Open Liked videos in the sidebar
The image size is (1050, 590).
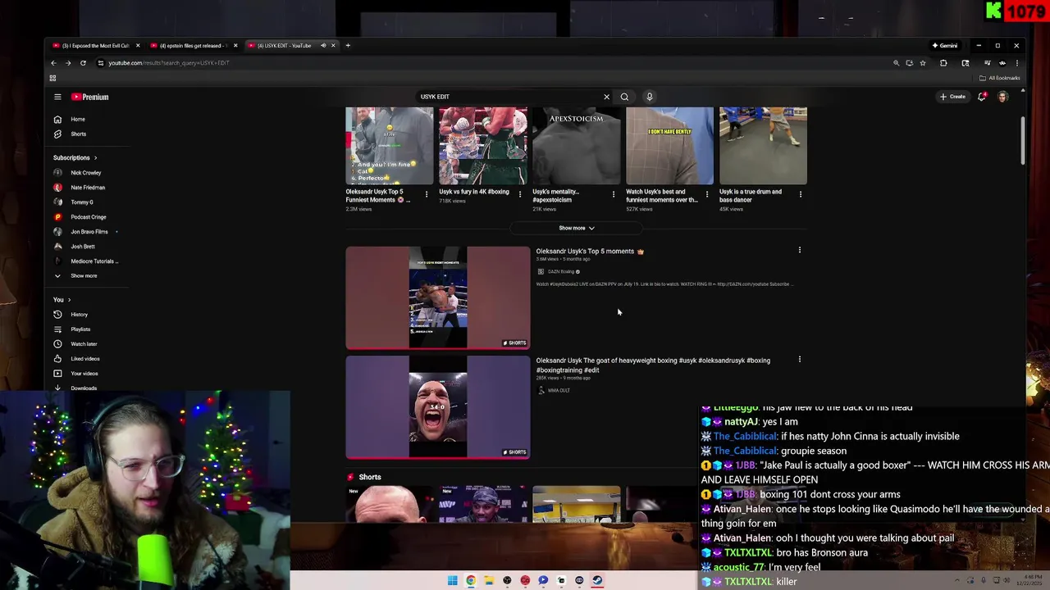[84, 359]
